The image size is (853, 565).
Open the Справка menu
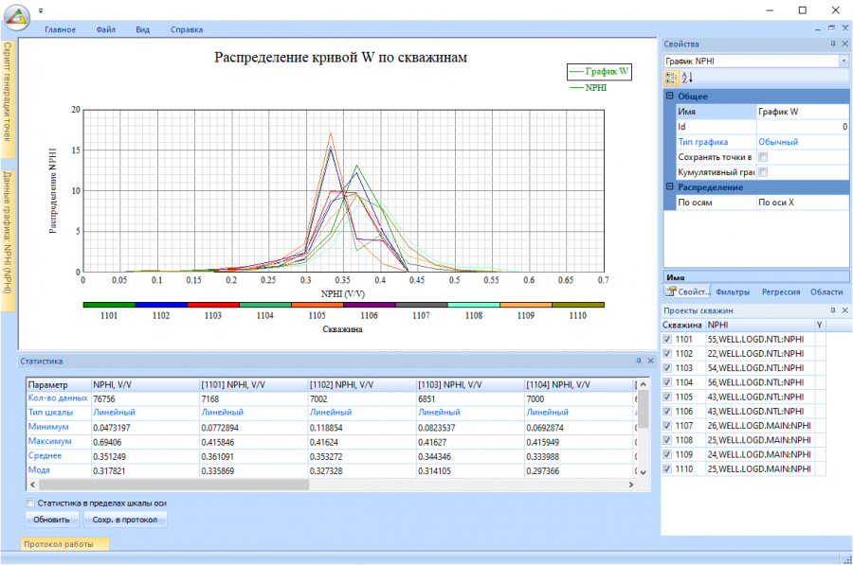coord(187,29)
